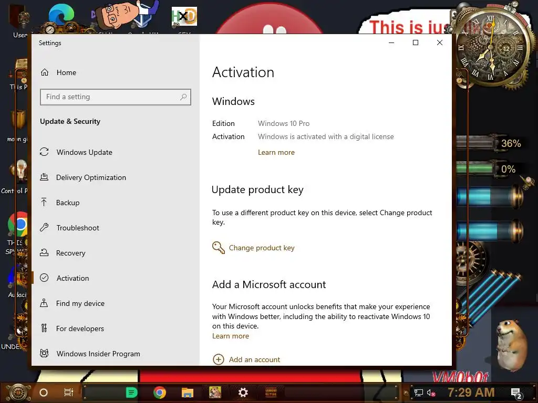
Task: Click Add an account
Action: (255, 359)
